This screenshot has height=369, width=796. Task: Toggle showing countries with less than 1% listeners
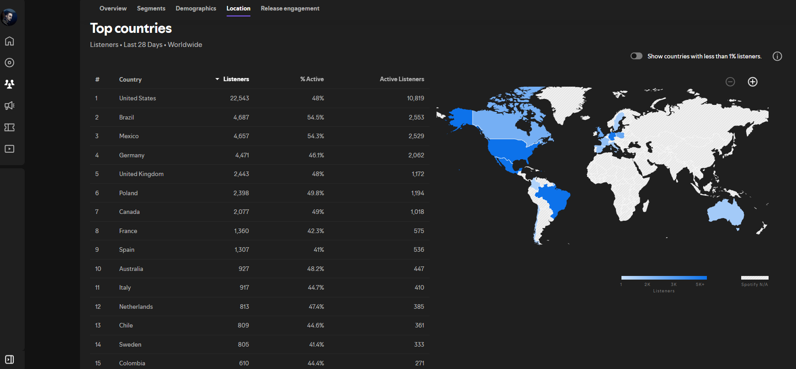[x=637, y=56]
